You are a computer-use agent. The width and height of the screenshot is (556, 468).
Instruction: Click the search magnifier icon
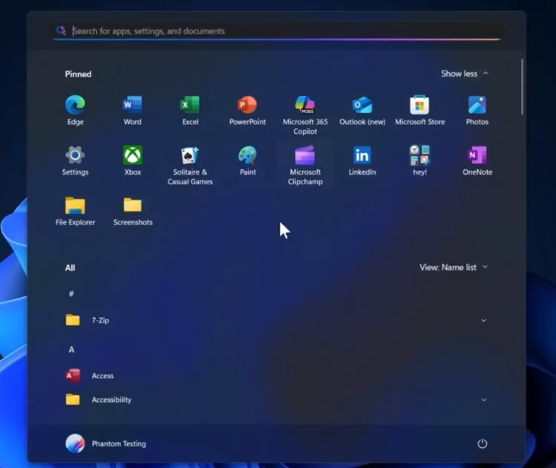pos(61,31)
